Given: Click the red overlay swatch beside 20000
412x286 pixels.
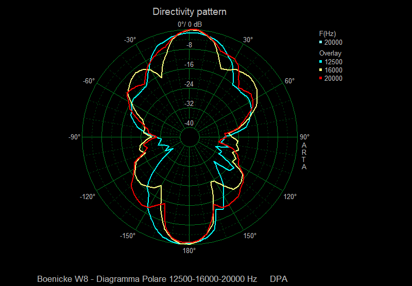Looking at the screenshot, I should (320, 78).
